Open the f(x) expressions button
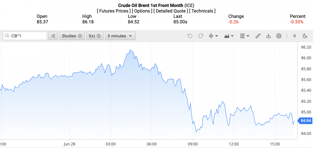The width and height of the screenshot is (313, 148). tap(95, 36)
